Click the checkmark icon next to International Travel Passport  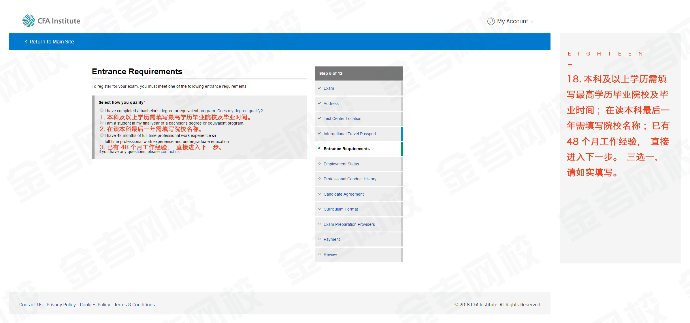point(319,133)
